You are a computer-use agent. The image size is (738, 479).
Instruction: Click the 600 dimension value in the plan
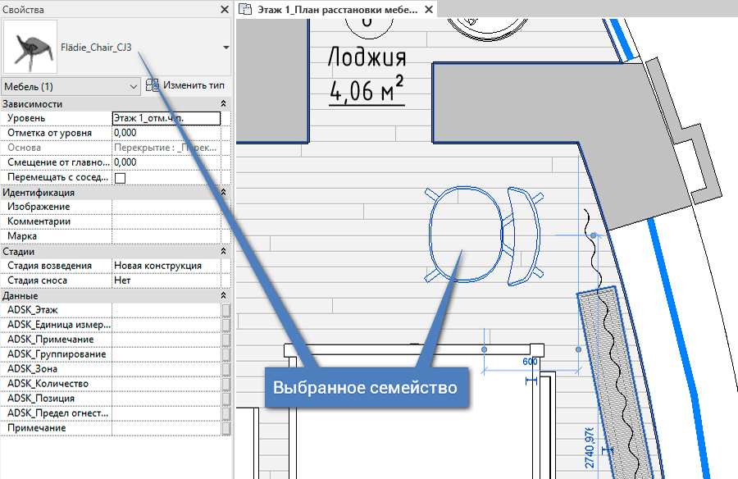coord(530,362)
